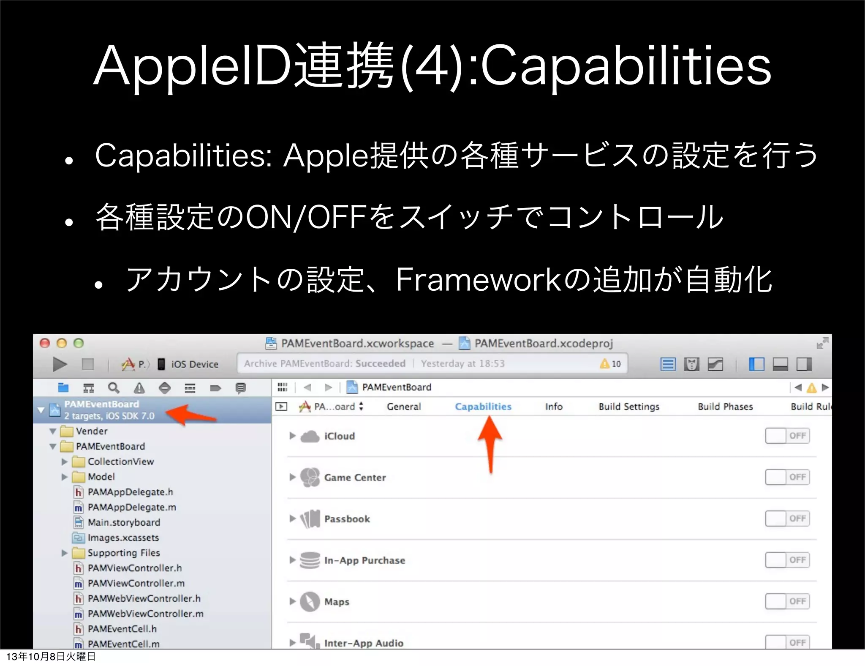Expand the Inter-App Audio section
The height and width of the screenshot is (666, 865).
point(292,643)
